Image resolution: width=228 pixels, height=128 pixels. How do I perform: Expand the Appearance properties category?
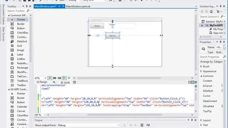coord(201,71)
